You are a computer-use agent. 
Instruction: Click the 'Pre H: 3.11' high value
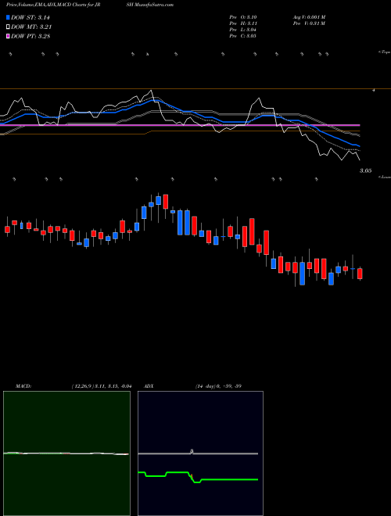click(x=243, y=23)
